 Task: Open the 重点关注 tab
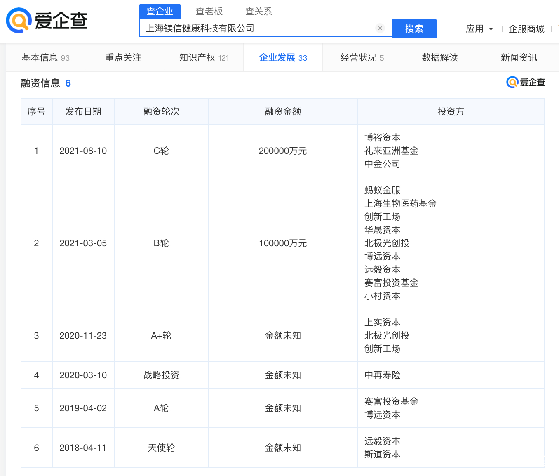pyautogui.click(x=123, y=58)
